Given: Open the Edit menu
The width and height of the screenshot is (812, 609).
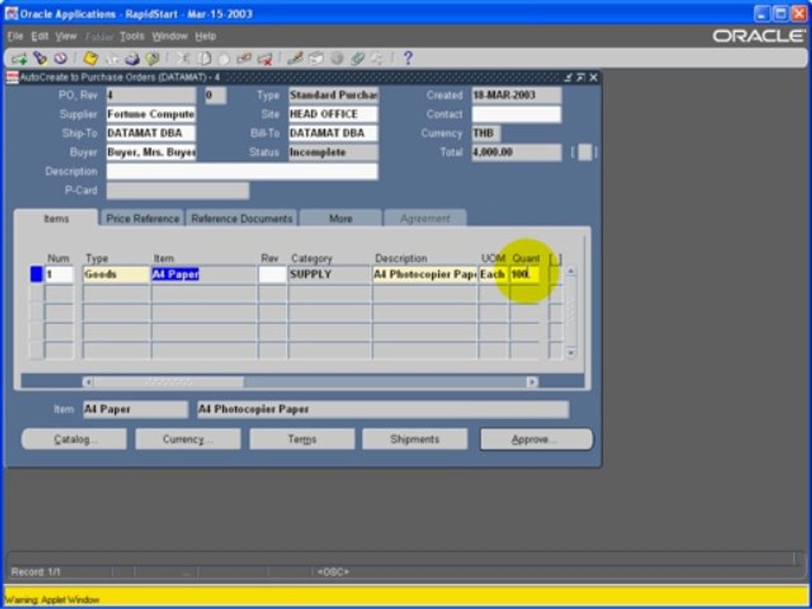Looking at the screenshot, I should [40, 36].
